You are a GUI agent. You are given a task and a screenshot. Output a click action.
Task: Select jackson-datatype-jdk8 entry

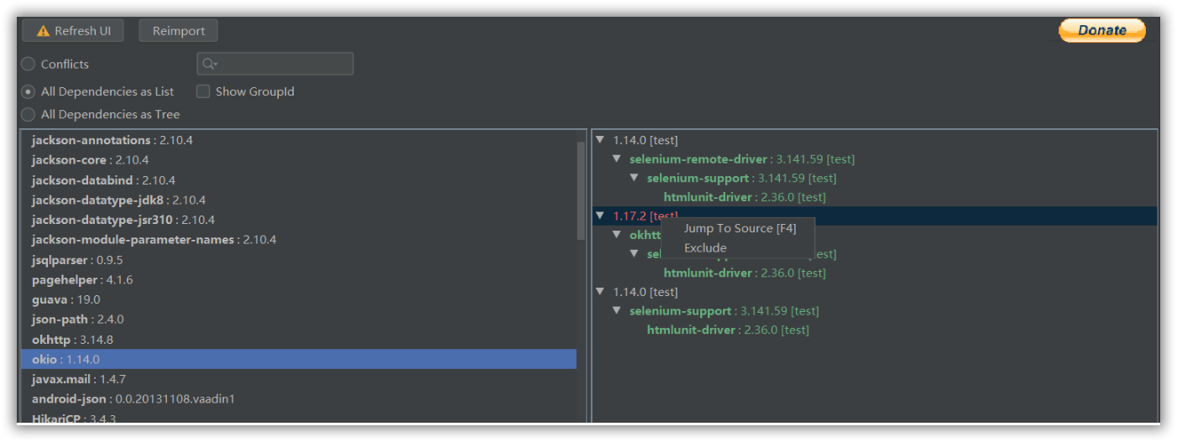coord(299,200)
